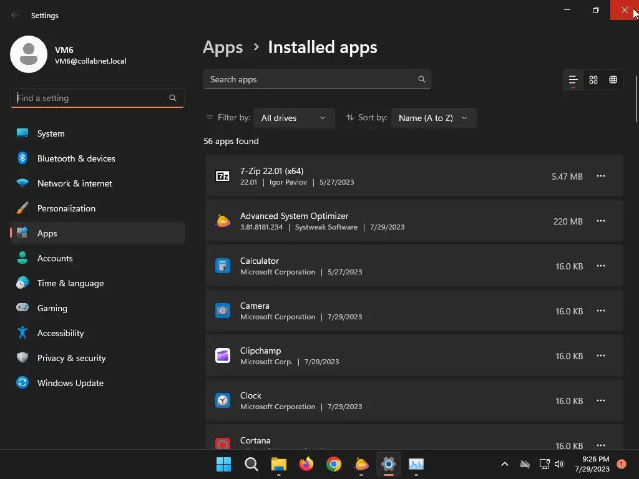Open Firefox from the taskbar

click(306, 464)
